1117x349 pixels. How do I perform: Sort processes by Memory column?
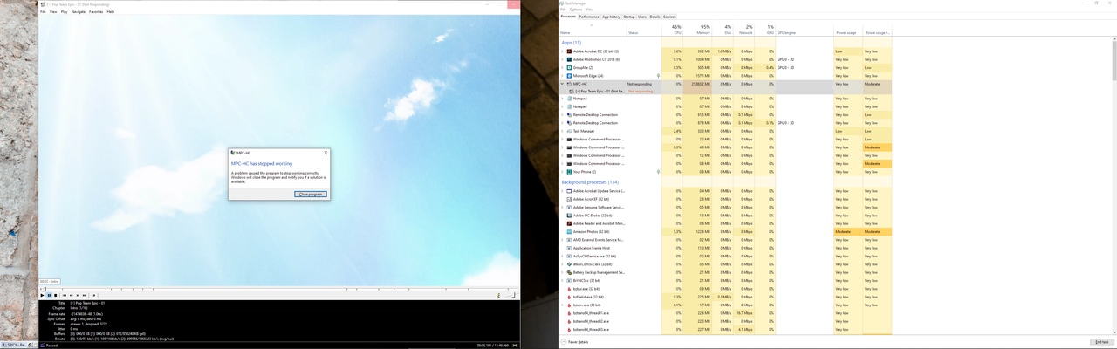[x=696, y=30]
